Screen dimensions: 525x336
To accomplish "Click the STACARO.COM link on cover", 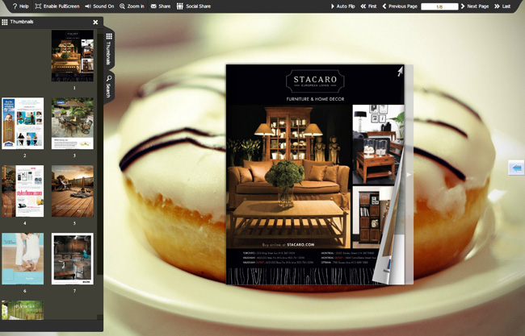I will (x=300, y=244).
